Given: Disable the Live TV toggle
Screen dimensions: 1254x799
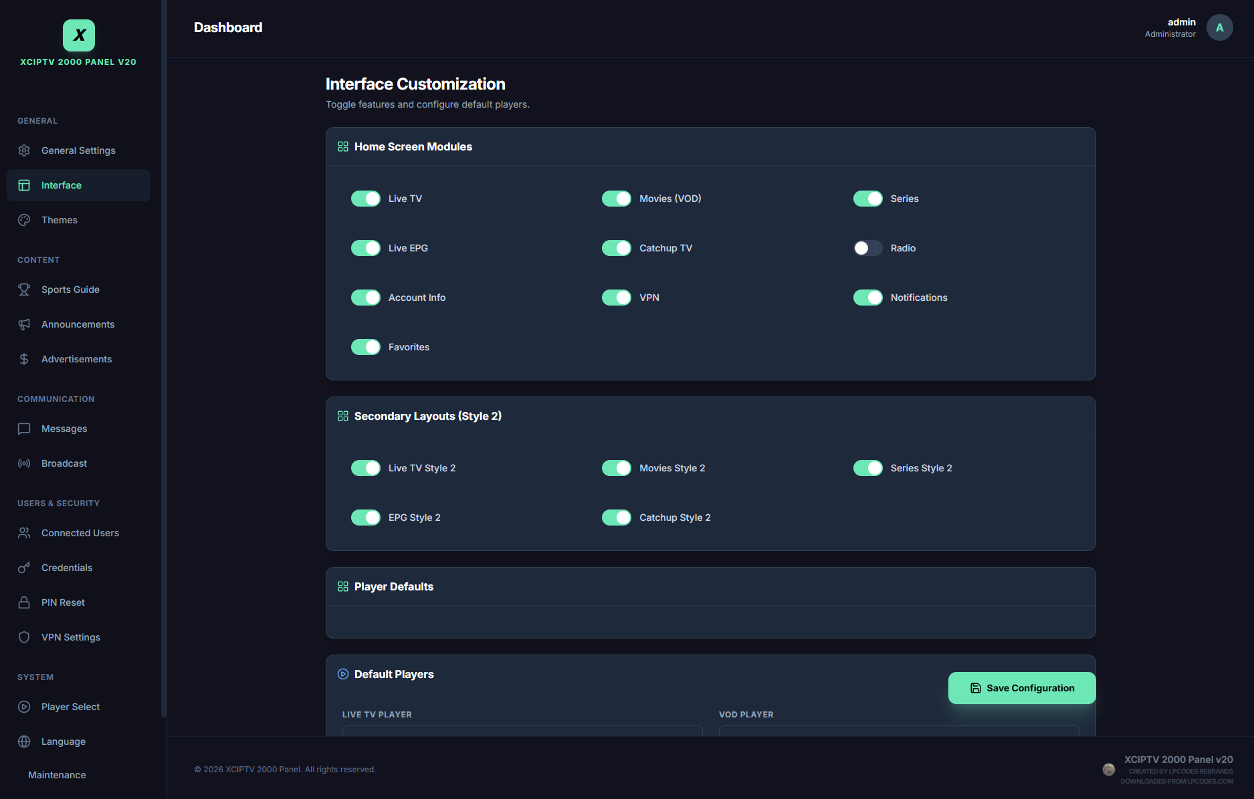Looking at the screenshot, I should tap(365, 199).
